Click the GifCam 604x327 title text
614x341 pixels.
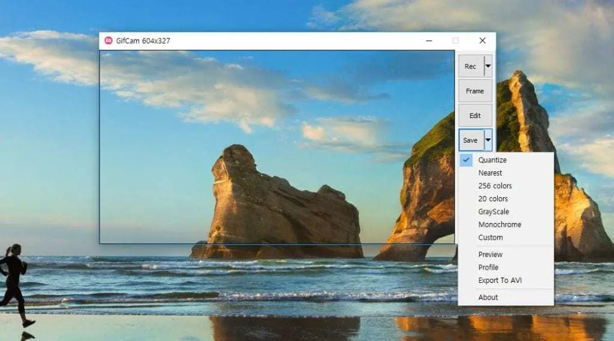pos(143,41)
